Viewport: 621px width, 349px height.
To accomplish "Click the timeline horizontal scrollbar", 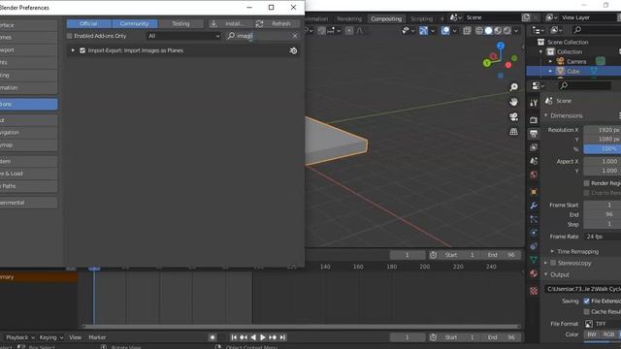I will (301, 327).
